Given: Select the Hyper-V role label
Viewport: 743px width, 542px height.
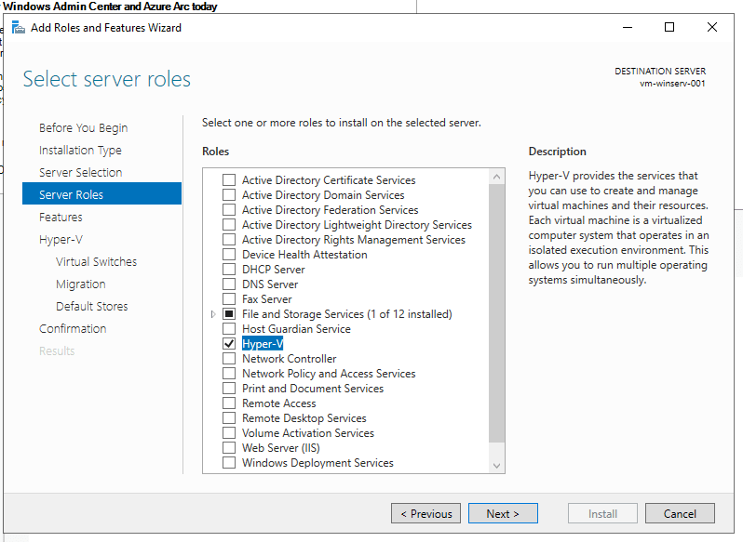Looking at the screenshot, I should tap(263, 344).
